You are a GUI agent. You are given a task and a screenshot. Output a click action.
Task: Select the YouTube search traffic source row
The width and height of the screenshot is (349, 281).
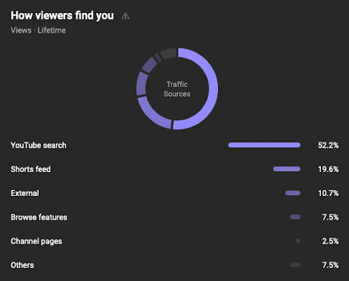(174, 145)
